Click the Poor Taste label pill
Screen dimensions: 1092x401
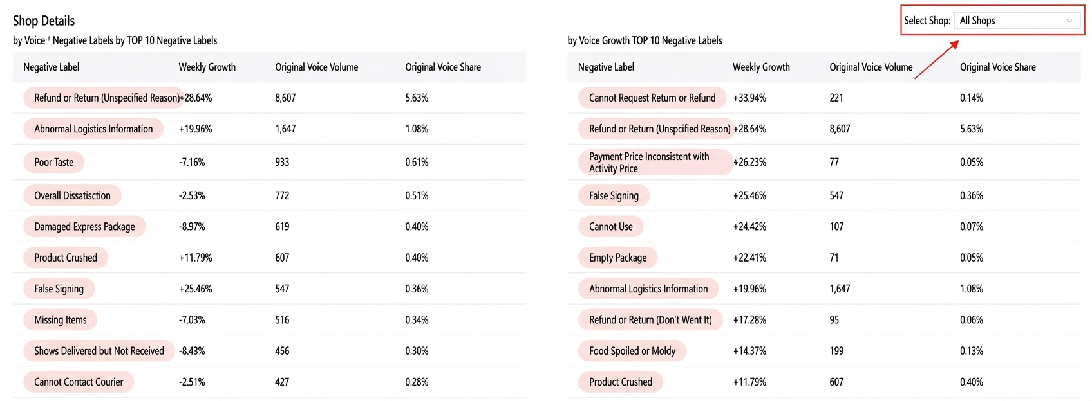coord(54,162)
